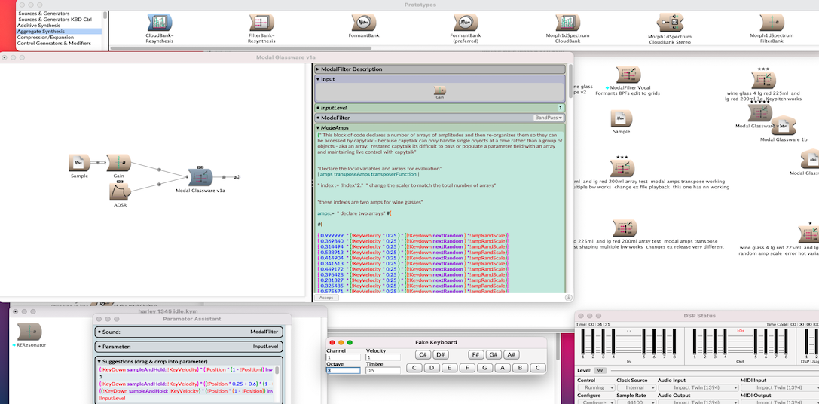Select Sources & Generators category

point(44,13)
